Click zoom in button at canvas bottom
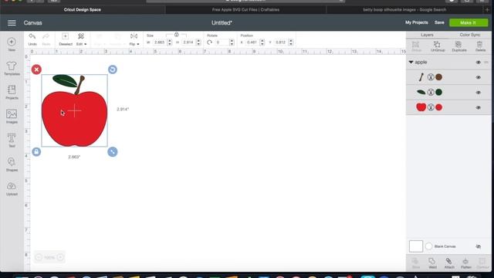The height and width of the screenshot is (278, 494). click(x=60, y=257)
